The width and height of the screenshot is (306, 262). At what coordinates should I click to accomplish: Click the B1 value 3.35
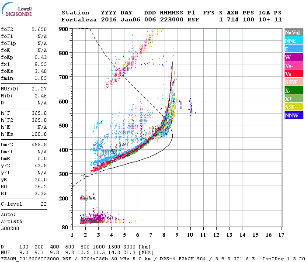click(x=41, y=193)
